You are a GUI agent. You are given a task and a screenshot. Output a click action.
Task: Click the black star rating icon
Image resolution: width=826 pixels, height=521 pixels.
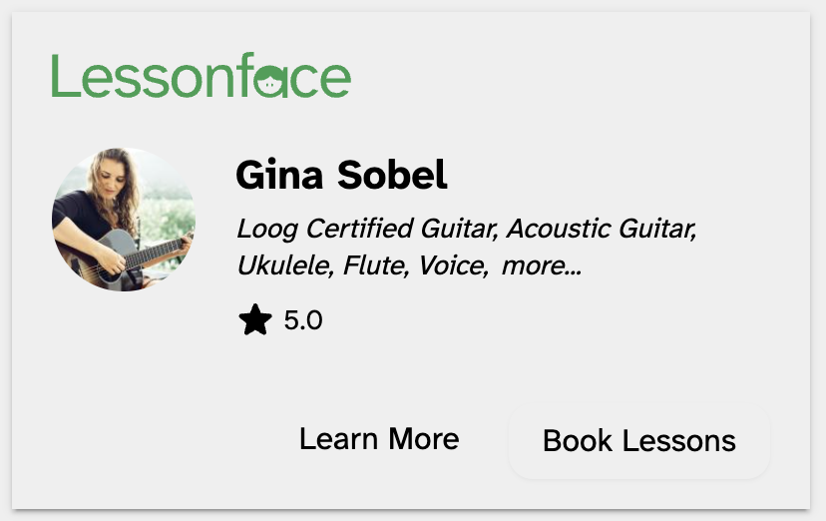click(x=255, y=320)
